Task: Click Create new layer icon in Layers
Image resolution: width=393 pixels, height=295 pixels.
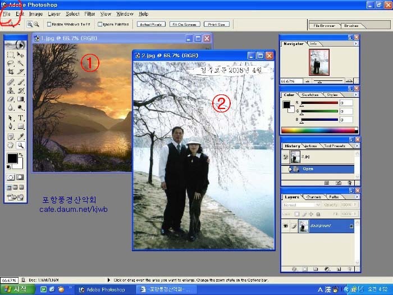Action: click(339, 269)
